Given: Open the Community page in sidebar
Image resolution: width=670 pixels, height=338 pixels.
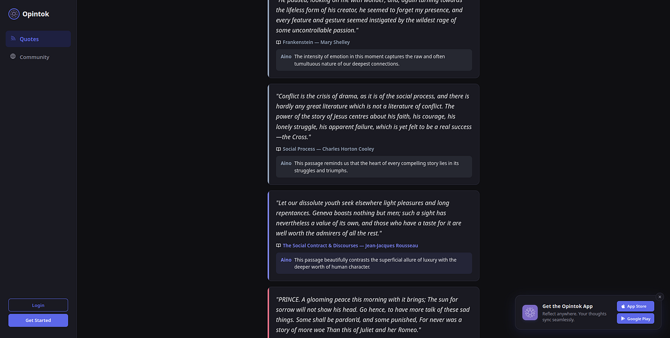Looking at the screenshot, I should [x=38, y=57].
